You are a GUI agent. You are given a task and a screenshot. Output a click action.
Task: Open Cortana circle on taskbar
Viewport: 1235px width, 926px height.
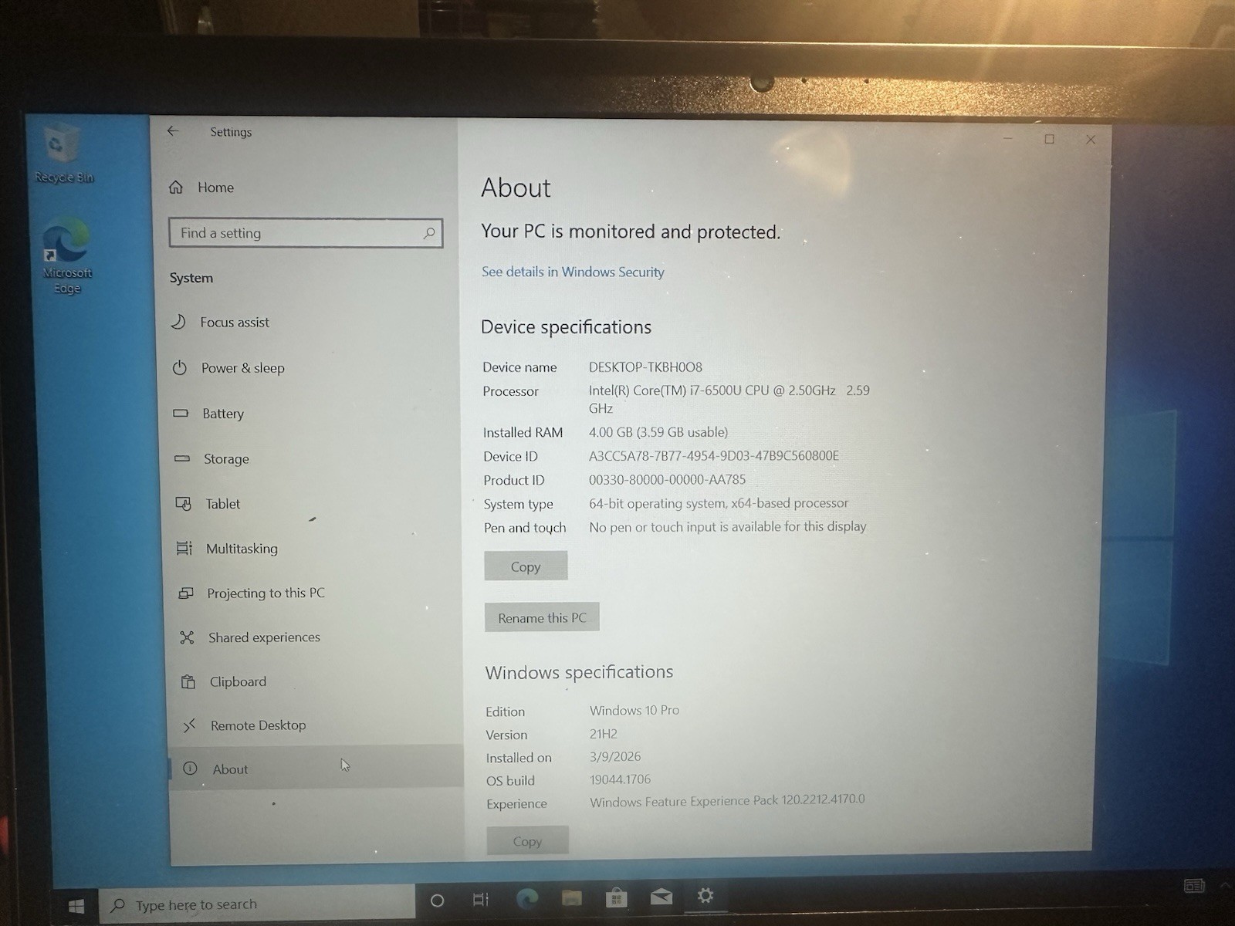point(437,901)
